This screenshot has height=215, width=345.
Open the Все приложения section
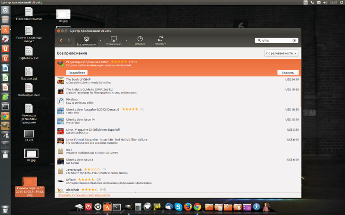pyautogui.click(x=87, y=41)
